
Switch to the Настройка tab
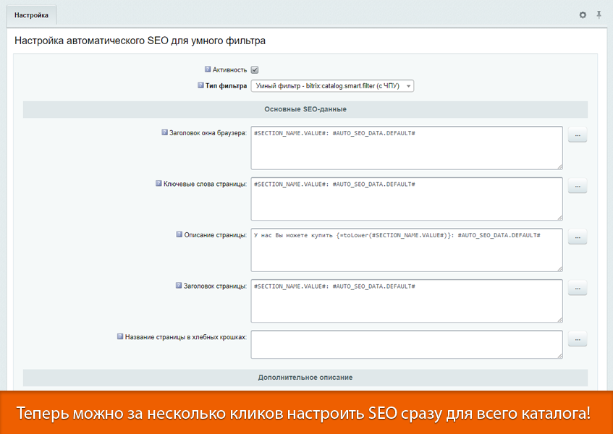33,14
